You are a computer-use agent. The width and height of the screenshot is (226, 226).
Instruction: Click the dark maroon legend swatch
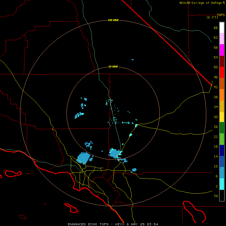click(222, 61)
